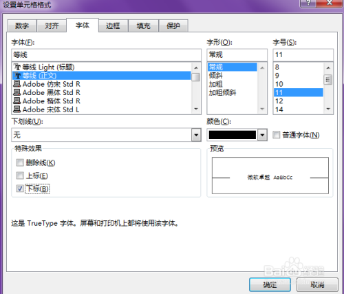This screenshot has width=344, height=294.
Task: Open the 字体 tab
Action: coord(83,25)
